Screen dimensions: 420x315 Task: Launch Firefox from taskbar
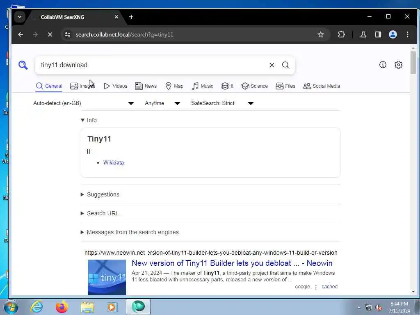tap(62, 307)
